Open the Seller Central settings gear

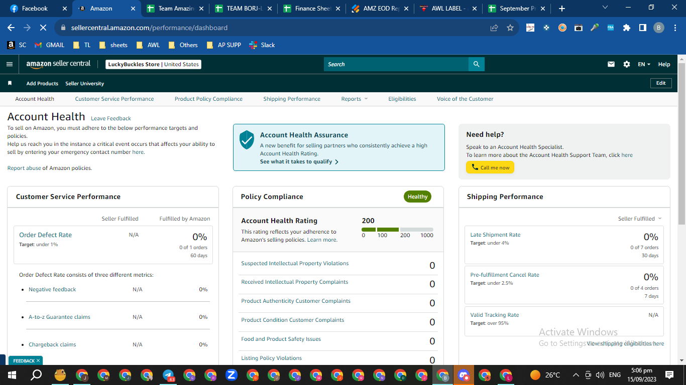626,64
